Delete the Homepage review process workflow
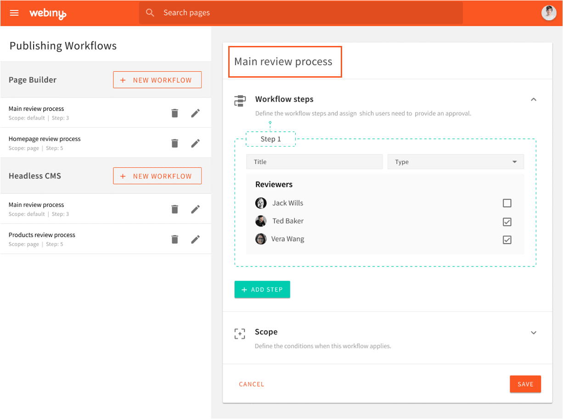Image resolution: width=563 pixels, height=419 pixels. 175,143
